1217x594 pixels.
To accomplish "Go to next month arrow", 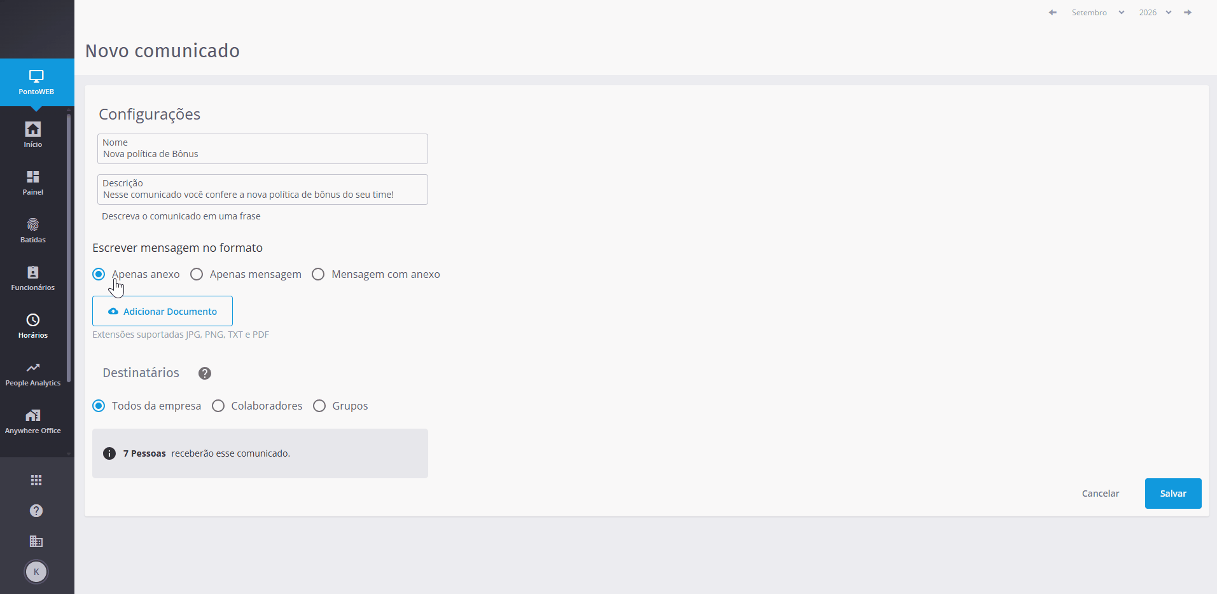I will click(x=1188, y=13).
